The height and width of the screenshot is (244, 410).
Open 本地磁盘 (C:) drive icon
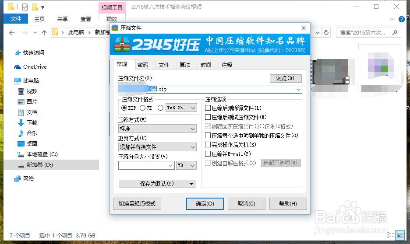21,154
